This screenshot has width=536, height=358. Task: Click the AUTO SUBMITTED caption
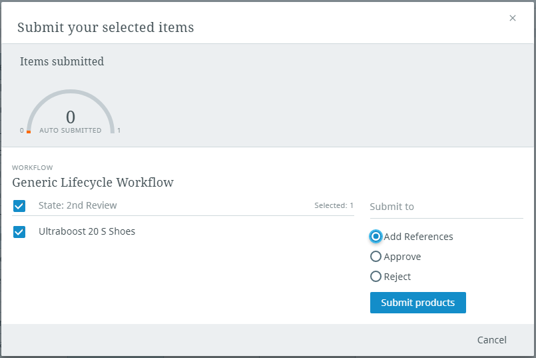click(x=71, y=131)
